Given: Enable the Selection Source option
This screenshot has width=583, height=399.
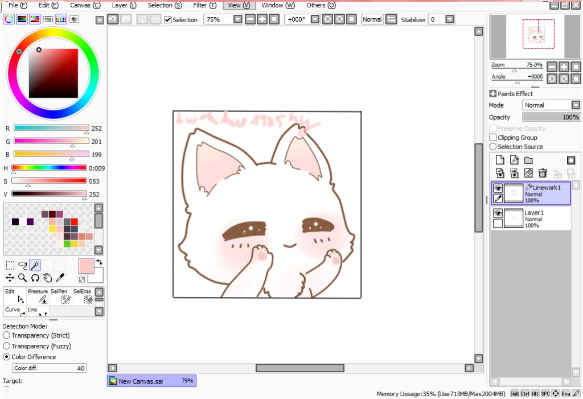Looking at the screenshot, I should click(493, 147).
